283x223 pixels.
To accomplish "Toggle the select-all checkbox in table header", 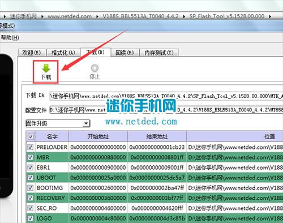I will (x=31, y=136).
